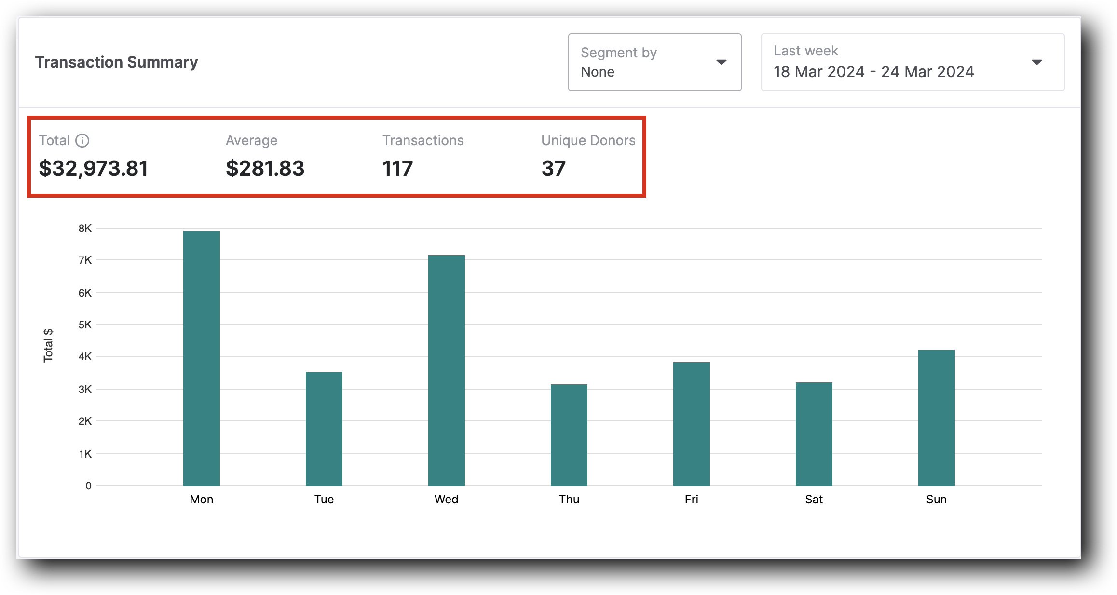Click the Sunday bar in chart

[937, 417]
